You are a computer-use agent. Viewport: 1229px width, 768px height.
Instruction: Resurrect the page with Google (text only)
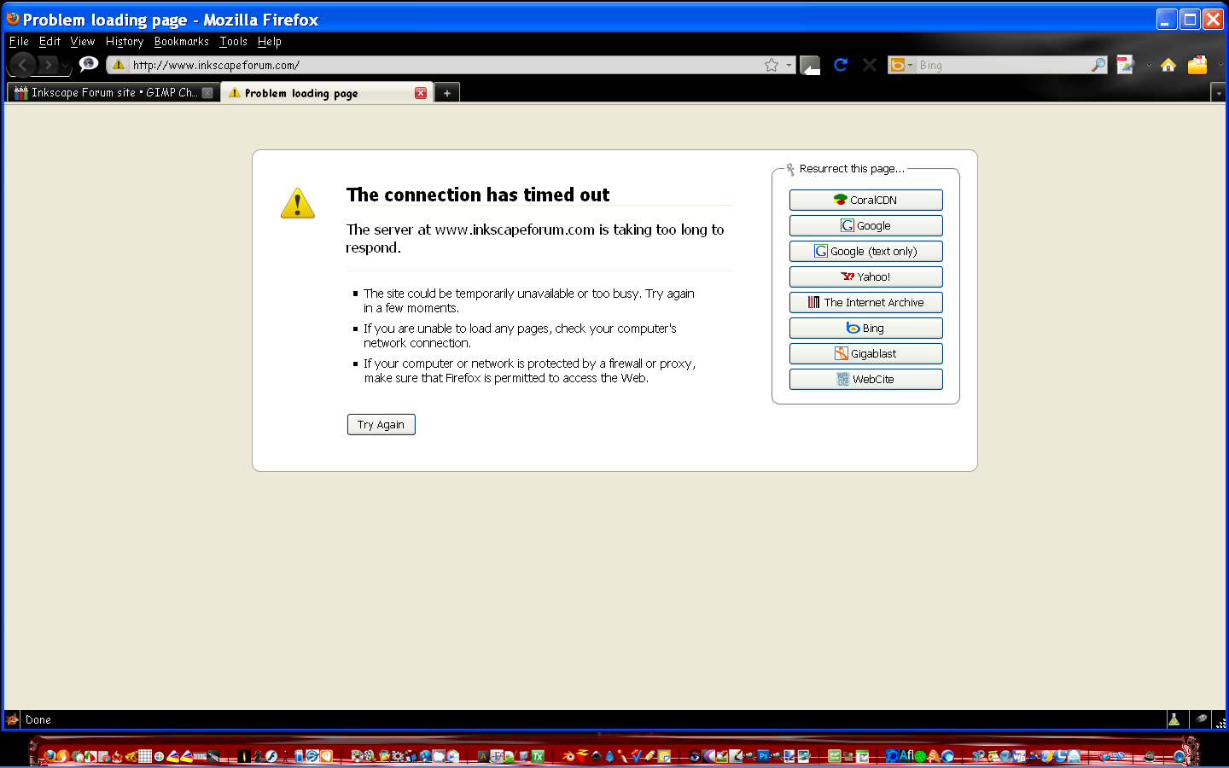click(865, 251)
